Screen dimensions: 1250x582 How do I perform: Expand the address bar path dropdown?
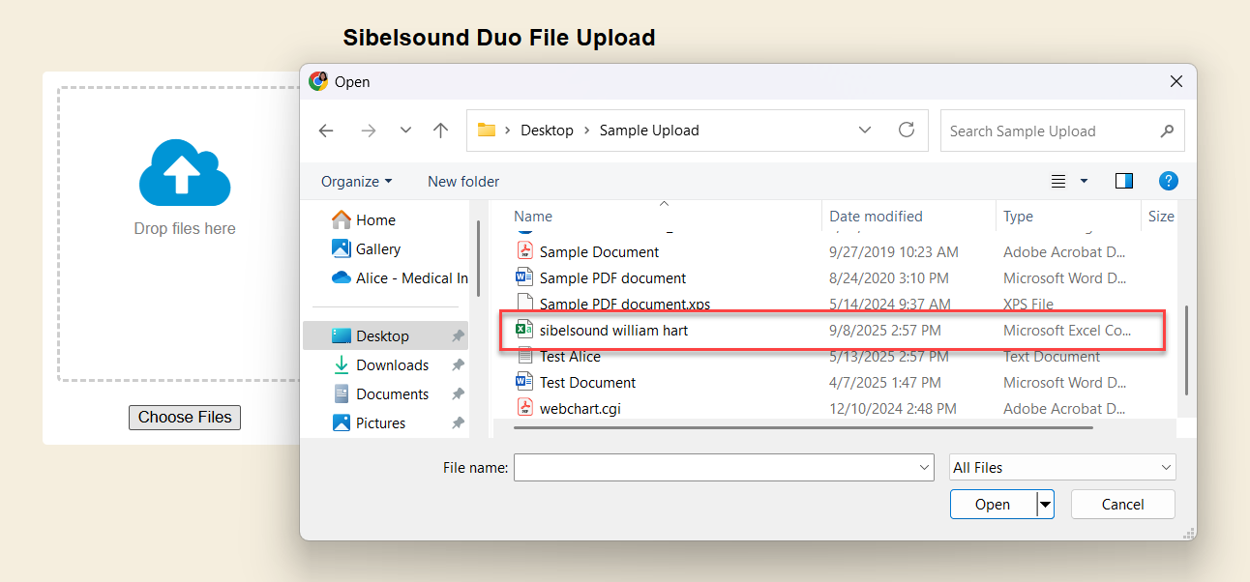(865, 130)
